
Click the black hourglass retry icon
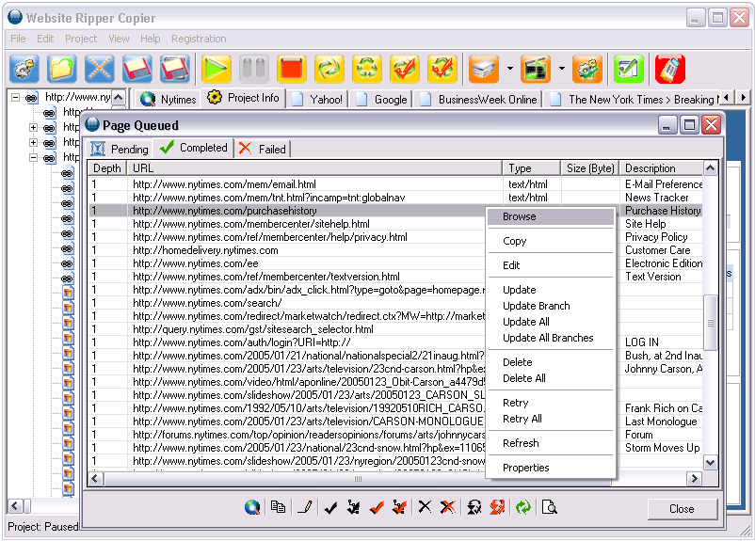(474, 507)
